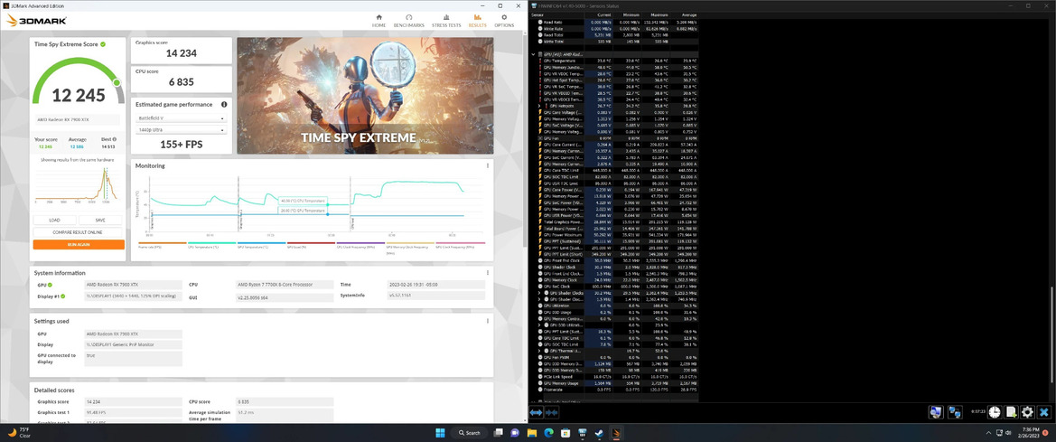This screenshot has width=1056, height=442.
Task: Open System information kebab menu
Action: pyautogui.click(x=488, y=273)
